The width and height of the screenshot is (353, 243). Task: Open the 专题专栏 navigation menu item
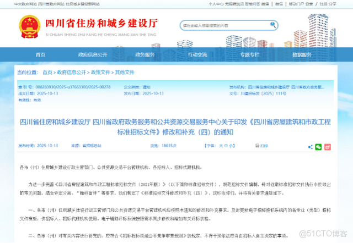click(250, 54)
